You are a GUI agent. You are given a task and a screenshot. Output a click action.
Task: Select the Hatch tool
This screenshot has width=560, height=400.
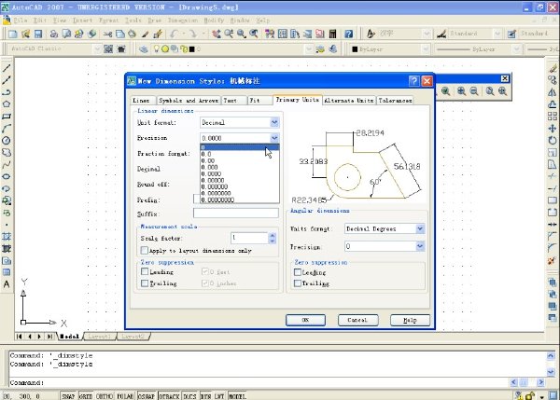pyautogui.click(x=7, y=237)
